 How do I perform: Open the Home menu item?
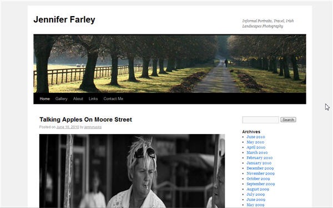pos(44,99)
